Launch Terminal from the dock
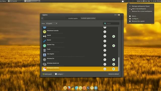This screenshot has width=161, height=91. tap(88, 88)
